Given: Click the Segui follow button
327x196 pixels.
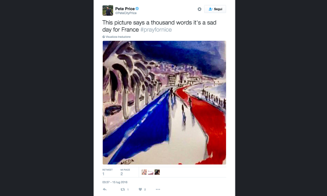Looking at the screenshot, I should [x=215, y=9].
